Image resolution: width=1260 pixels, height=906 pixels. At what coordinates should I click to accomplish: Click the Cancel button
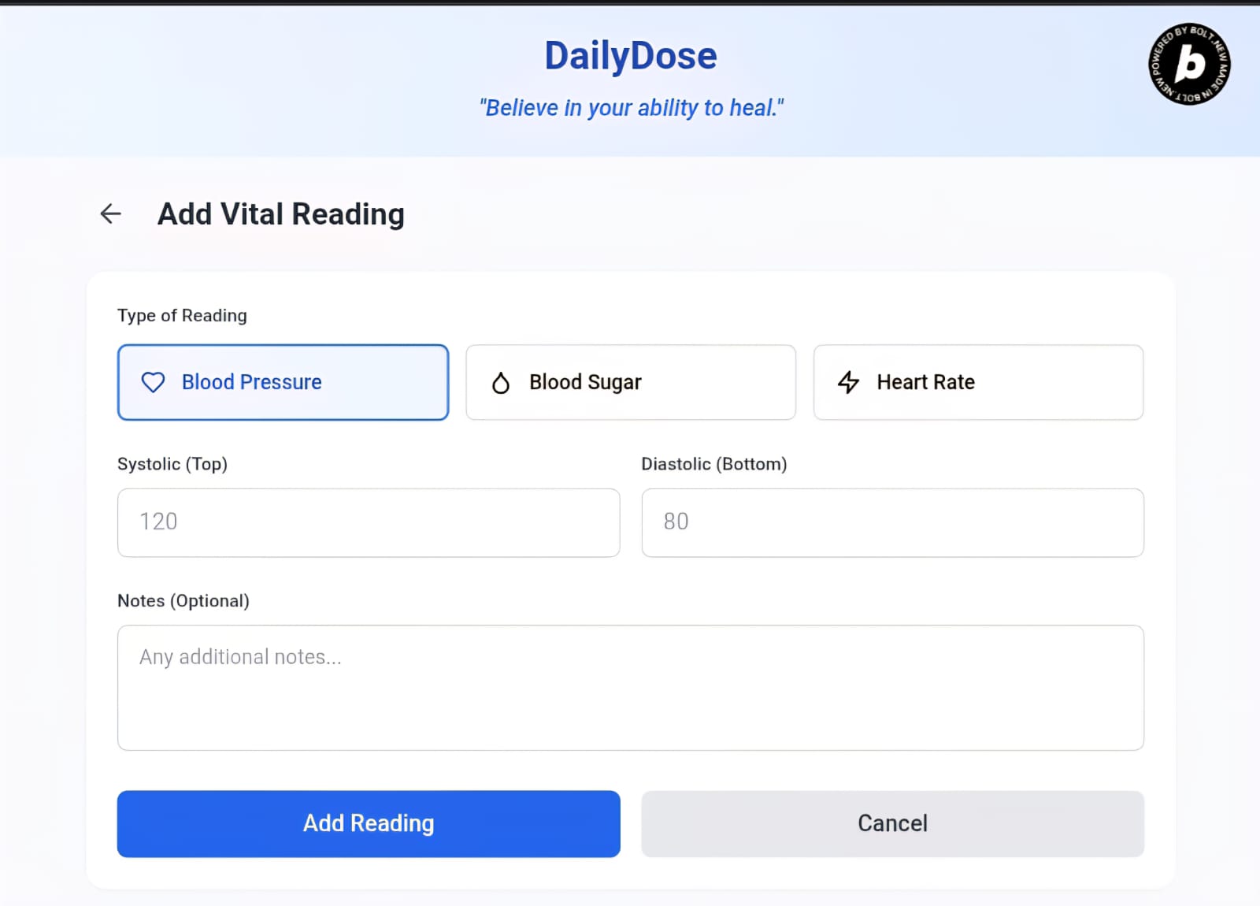893,824
